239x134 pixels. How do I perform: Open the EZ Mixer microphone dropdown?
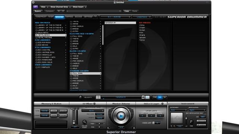point(93,111)
